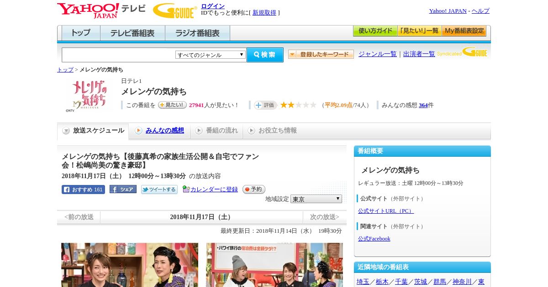Click the Syndicated G-GUIDE logo
This screenshot has width=548, height=287.
tap(462, 52)
